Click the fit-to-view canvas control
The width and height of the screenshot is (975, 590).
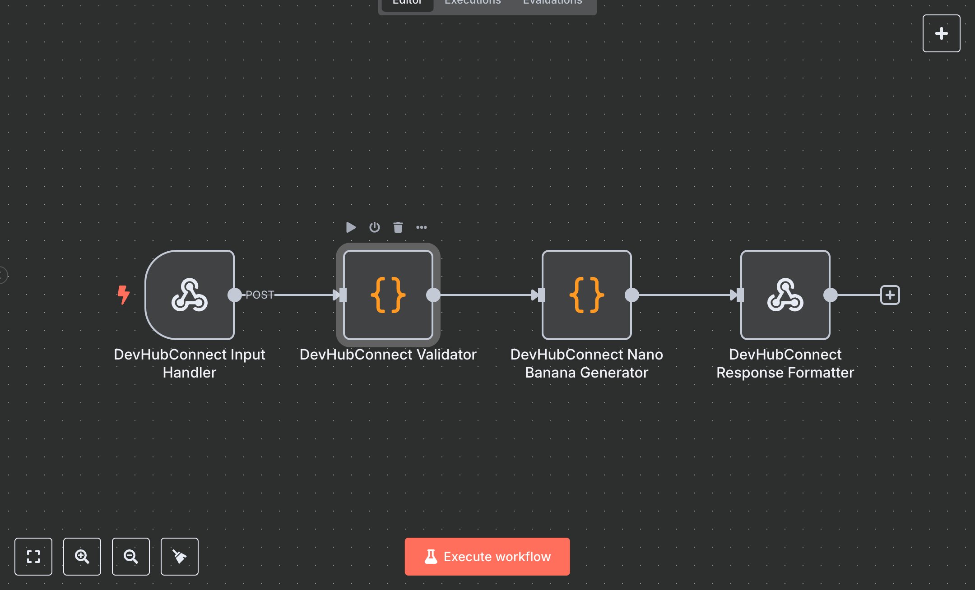(x=33, y=557)
